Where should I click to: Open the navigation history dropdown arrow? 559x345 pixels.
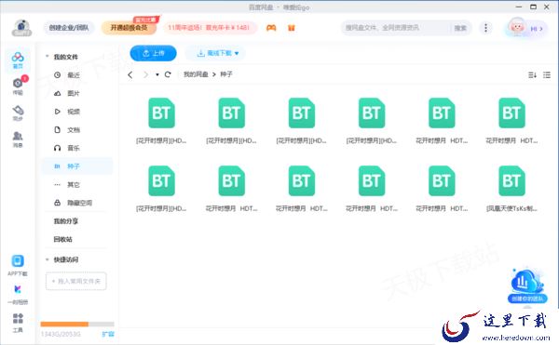[157, 74]
